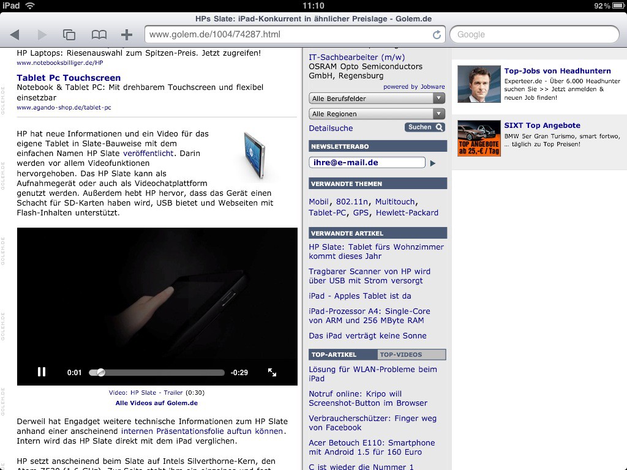Reload the page via the refresh icon
The height and width of the screenshot is (470, 627).
click(437, 35)
